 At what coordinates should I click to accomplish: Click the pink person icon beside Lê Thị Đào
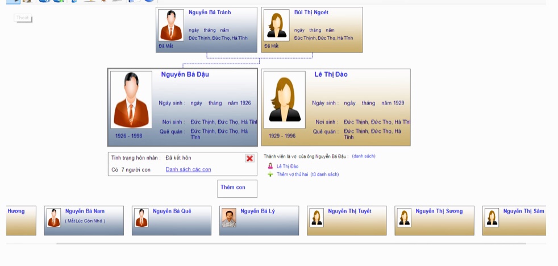270,166
